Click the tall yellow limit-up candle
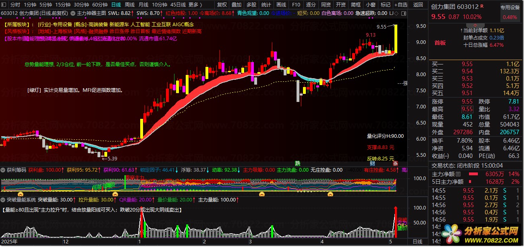Image resolution: width=525 pixels, height=247 pixels. pyautogui.click(x=396, y=39)
